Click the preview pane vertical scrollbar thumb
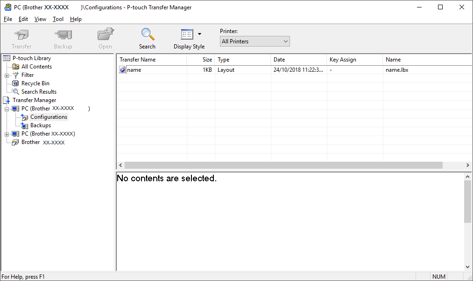The image size is (473, 281). coord(467,201)
